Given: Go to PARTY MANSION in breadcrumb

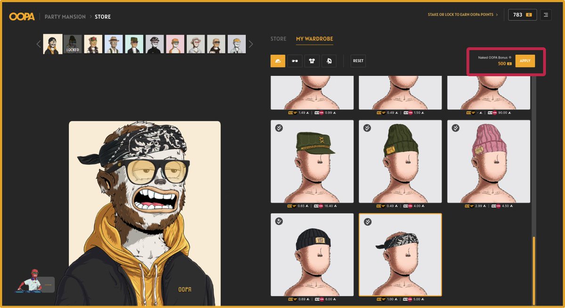Looking at the screenshot, I should click(65, 16).
